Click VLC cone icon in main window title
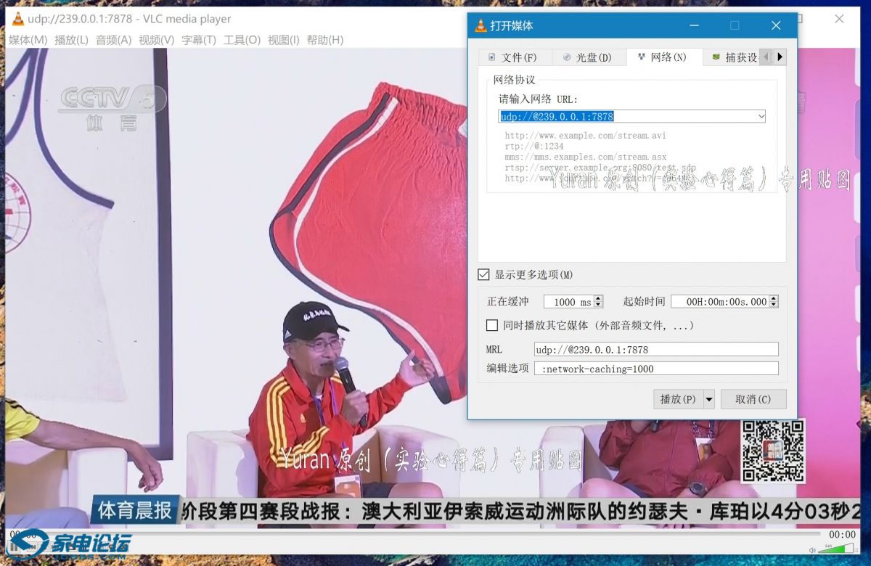 click(x=18, y=19)
